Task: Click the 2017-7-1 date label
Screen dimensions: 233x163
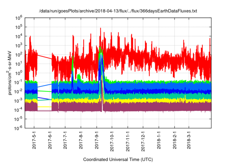Action: (x=65, y=140)
